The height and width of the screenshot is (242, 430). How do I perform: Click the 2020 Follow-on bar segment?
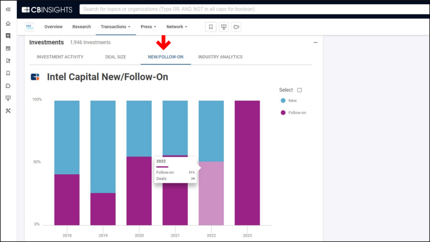coord(139,191)
